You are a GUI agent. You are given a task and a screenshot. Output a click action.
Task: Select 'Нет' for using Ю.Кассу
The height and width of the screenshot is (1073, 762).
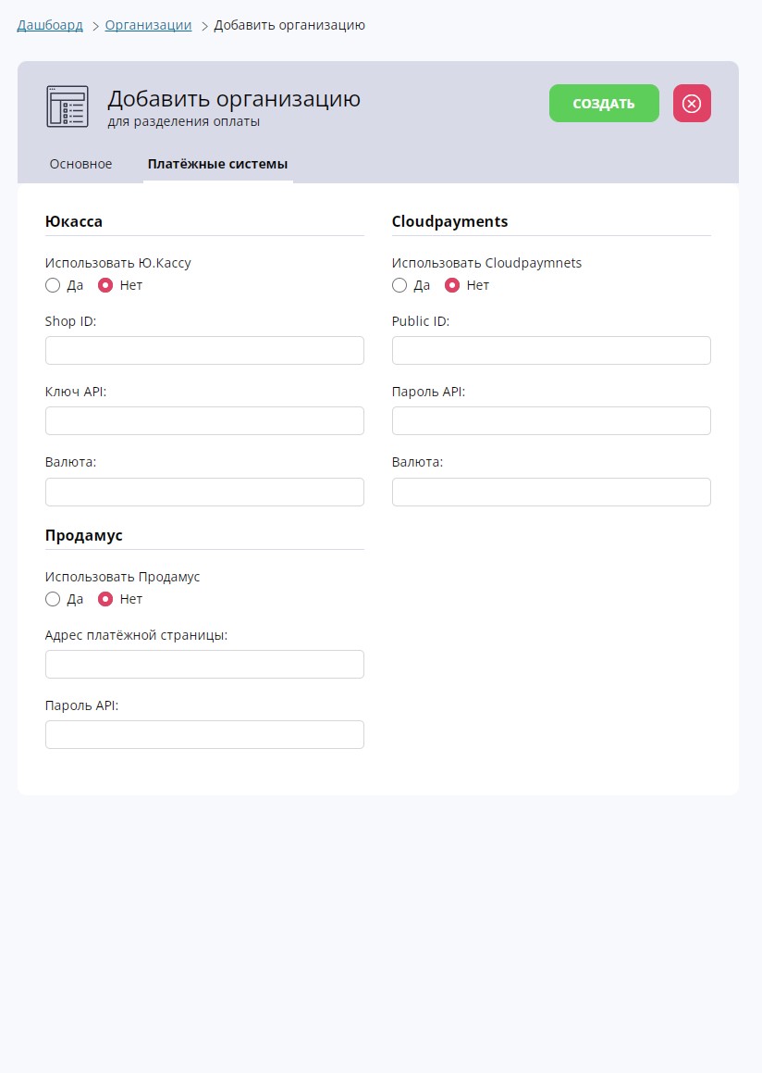pyautogui.click(x=105, y=285)
